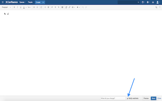Open the administration gear menu
The image size is (162, 101).
point(148,2)
